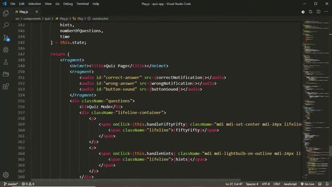Open the Debug view bug icon
This screenshot has width=332, height=187.
[x=6, y=50]
